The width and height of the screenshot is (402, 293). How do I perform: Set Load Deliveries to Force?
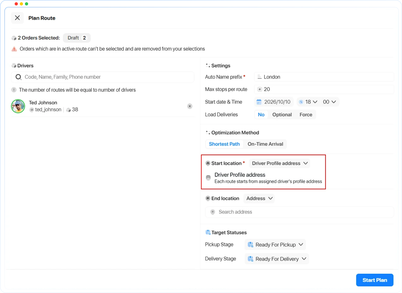[x=306, y=115]
